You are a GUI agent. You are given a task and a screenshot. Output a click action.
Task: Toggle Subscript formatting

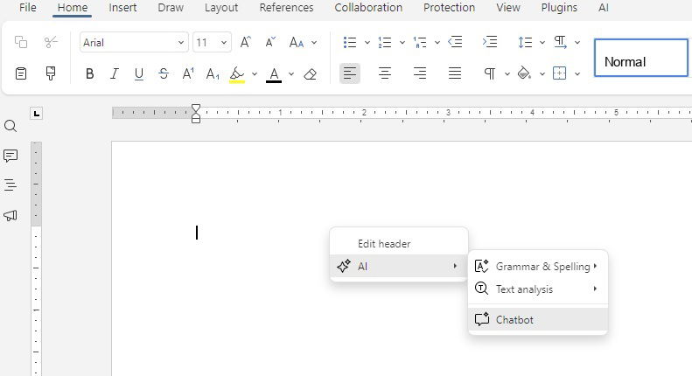click(x=213, y=73)
